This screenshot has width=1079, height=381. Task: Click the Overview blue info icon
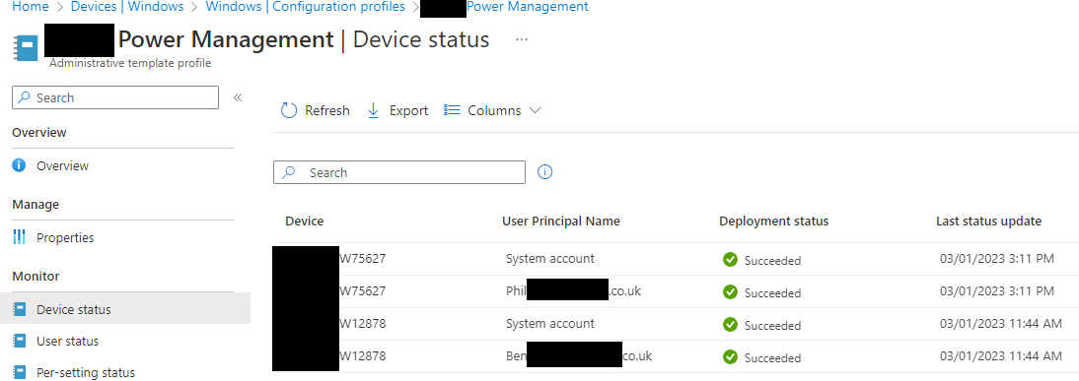(20, 165)
